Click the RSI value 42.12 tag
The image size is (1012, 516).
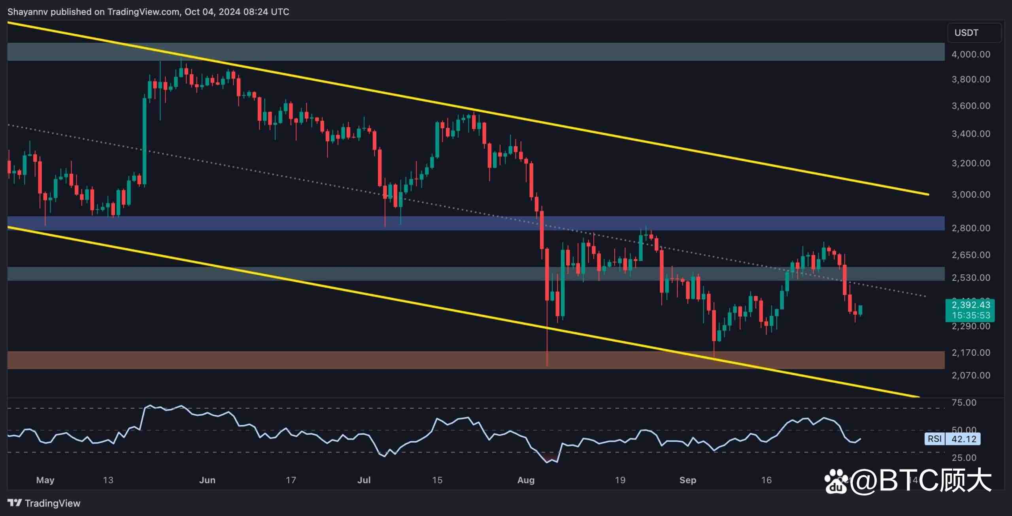coord(963,439)
